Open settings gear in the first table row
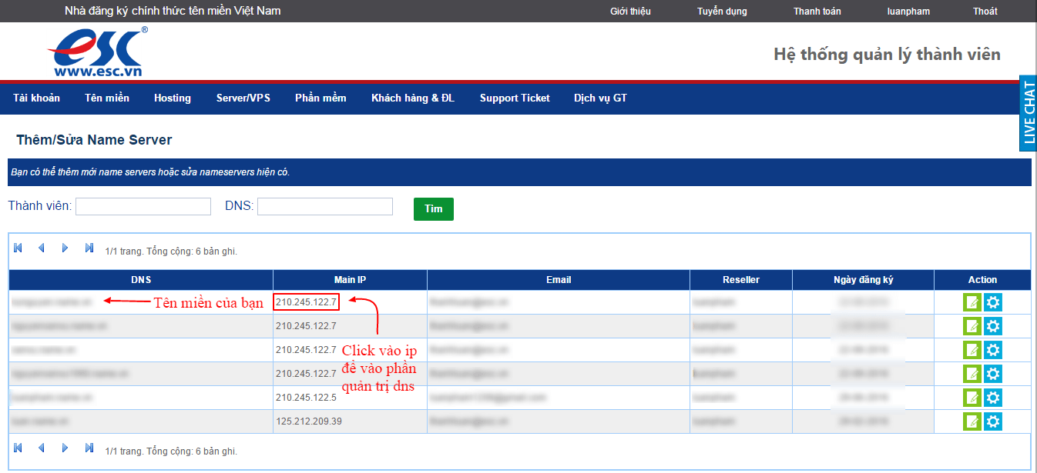1037x473 pixels. (x=993, y=302)
